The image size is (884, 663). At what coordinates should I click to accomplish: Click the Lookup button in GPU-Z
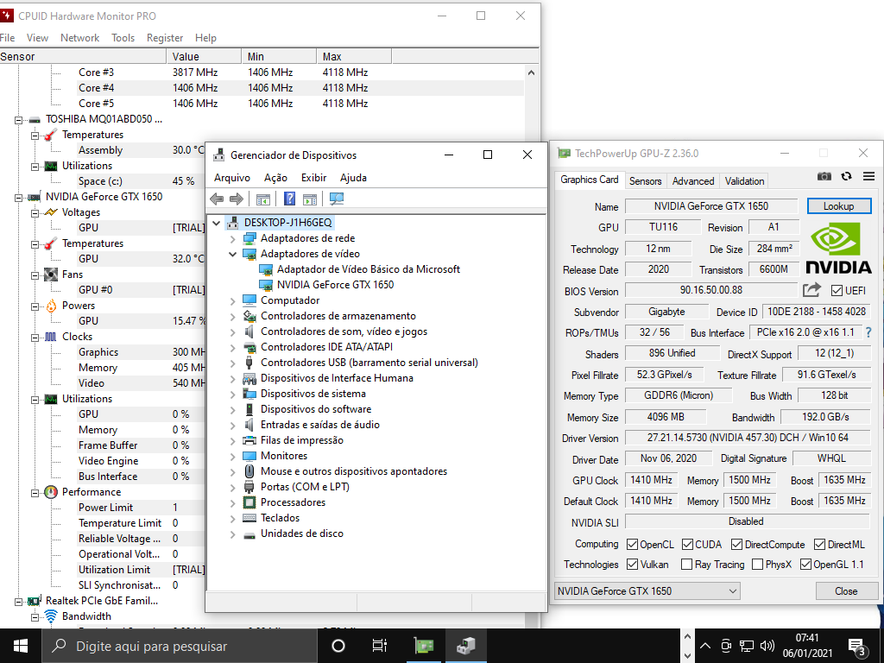tap(839, 206)
